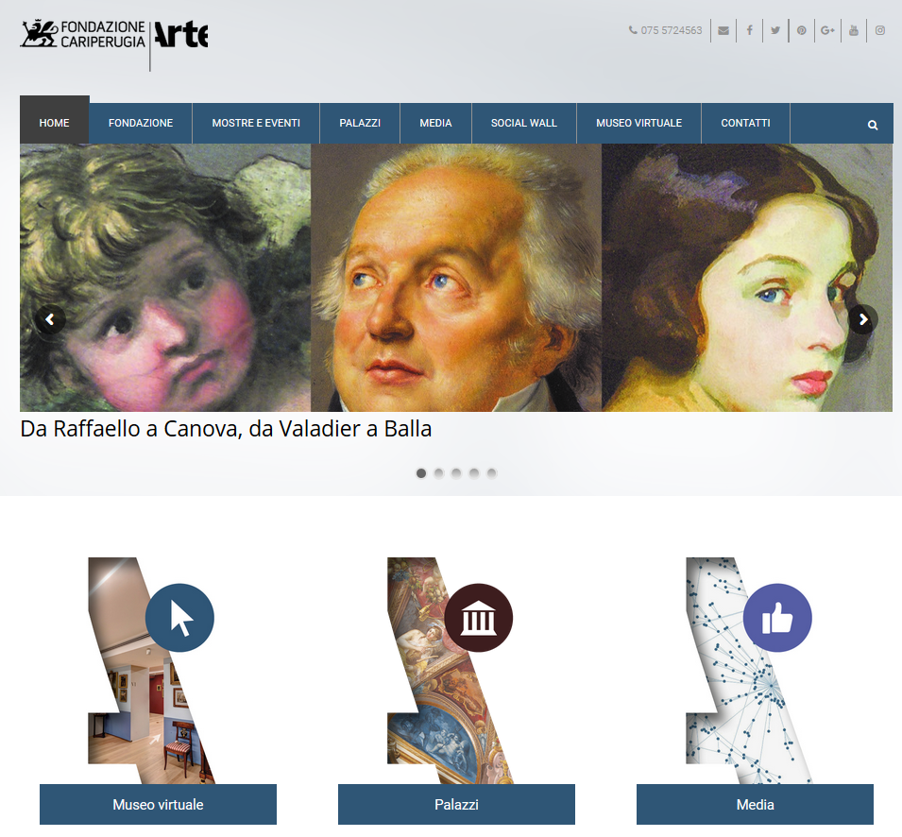Select the third slide indicator dot
The width and height of the screenshot is (902, 837).
(456, 473)
